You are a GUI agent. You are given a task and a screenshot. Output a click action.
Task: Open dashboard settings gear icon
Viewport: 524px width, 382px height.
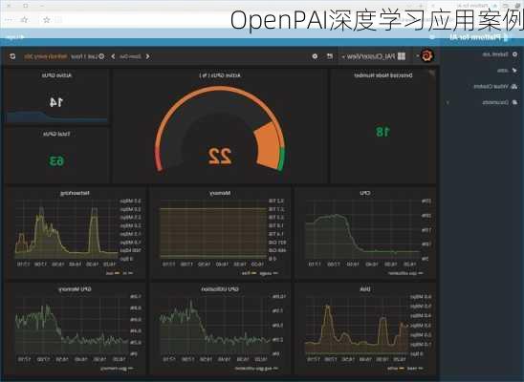315,56
